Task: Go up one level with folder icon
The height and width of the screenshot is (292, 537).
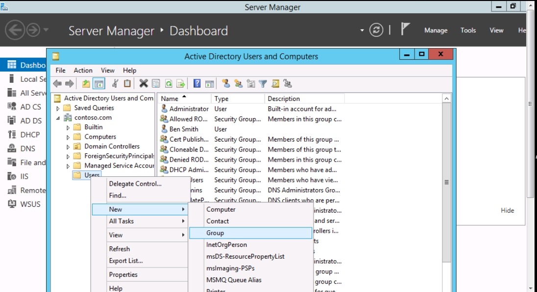Action: click(86, 83)
